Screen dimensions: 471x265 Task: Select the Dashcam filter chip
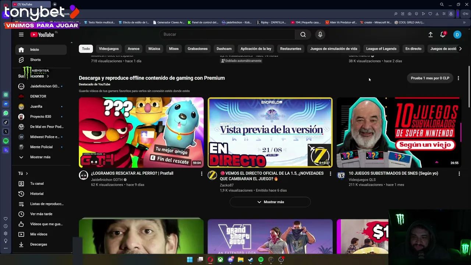click(224, 49)
